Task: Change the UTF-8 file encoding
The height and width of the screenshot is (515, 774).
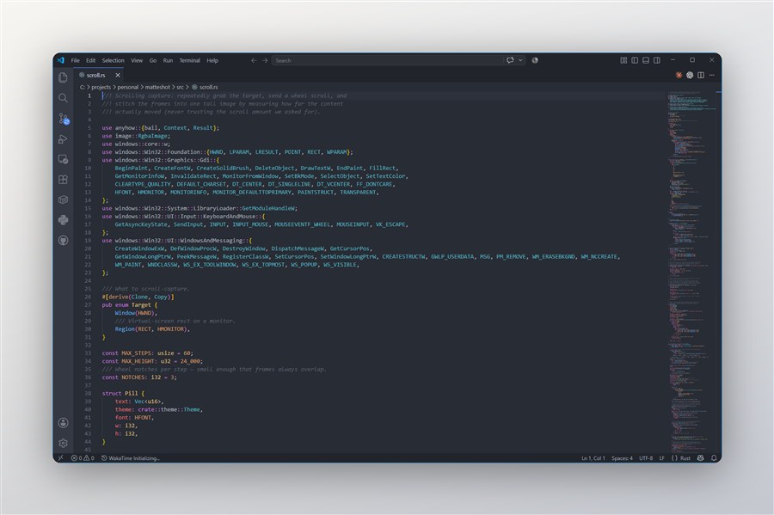Action: pyautogui.click(x=646, y=457)
